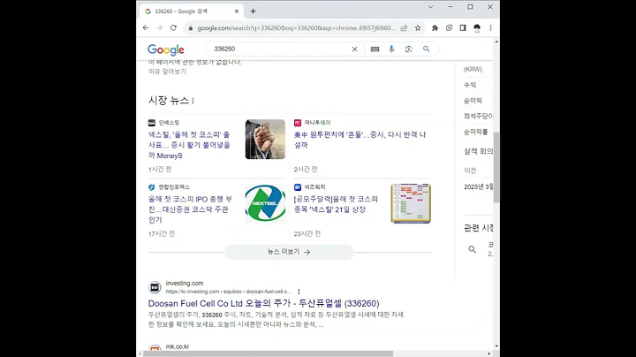Click the '이유 알아보기' link

point(167,72)
